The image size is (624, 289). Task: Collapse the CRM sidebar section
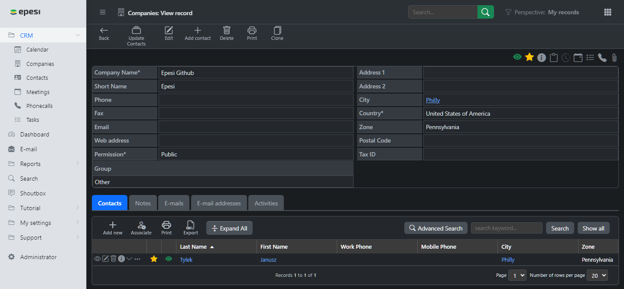click(x=78, y=36)
